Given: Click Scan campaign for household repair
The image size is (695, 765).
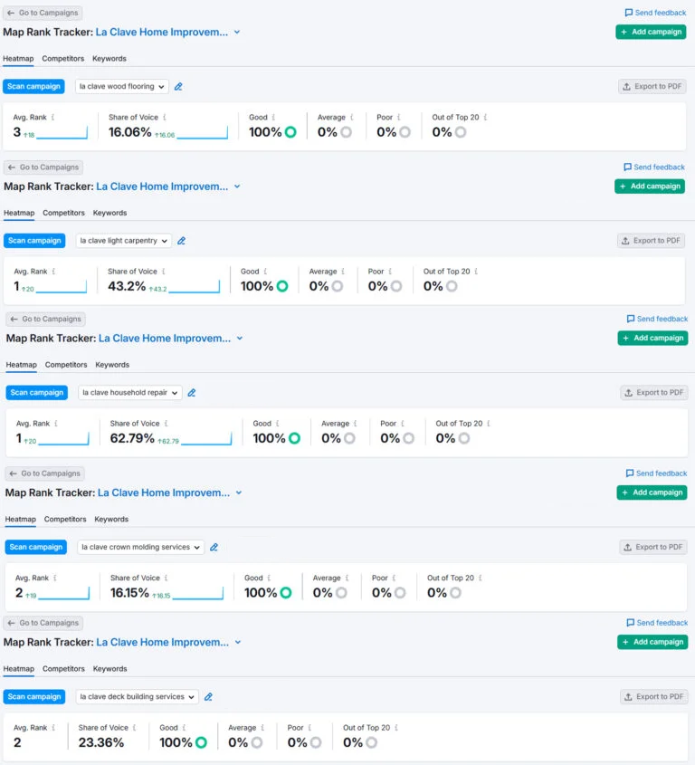Looking at the screenshot, I should point(34,393).
